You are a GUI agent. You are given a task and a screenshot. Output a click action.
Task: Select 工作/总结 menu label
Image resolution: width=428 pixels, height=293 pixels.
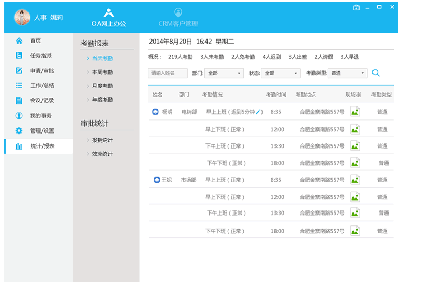click(42, 86)
